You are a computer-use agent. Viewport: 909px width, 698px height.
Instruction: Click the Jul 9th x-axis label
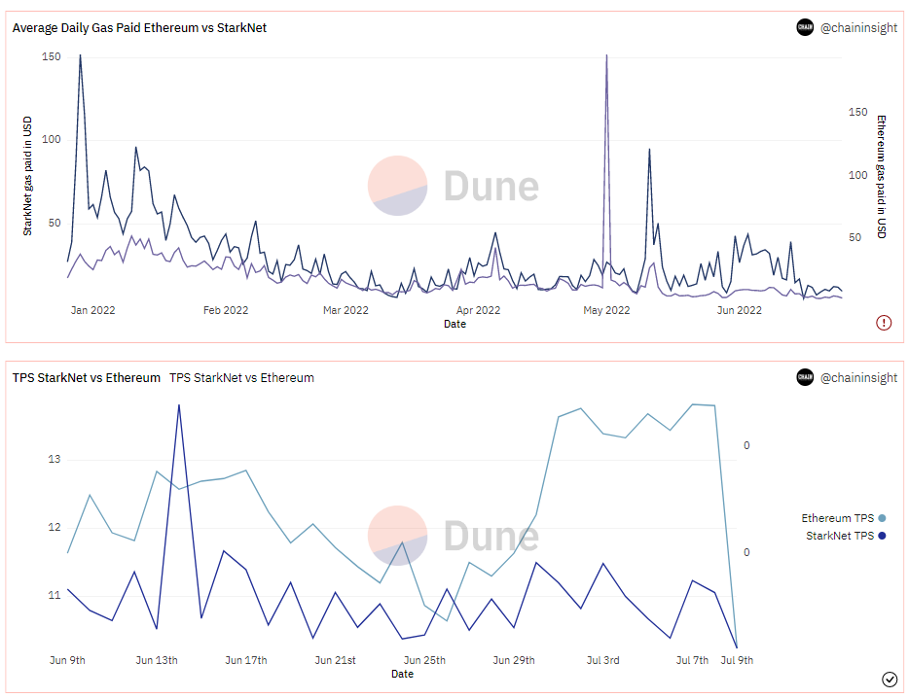[737, 660]
